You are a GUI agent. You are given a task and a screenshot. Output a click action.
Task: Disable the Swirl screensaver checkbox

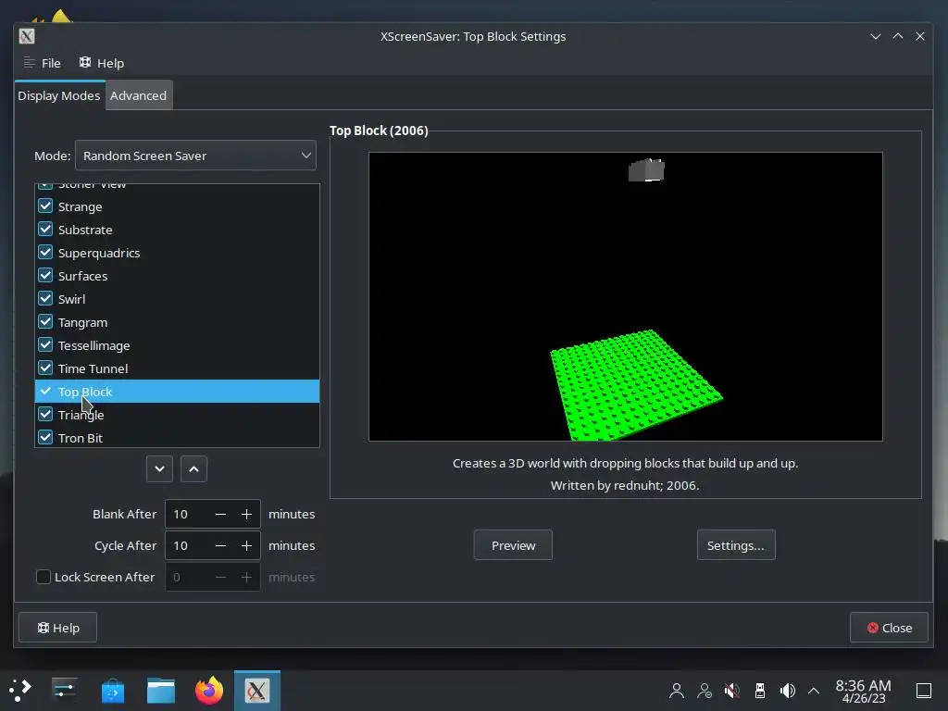(45, 299)
